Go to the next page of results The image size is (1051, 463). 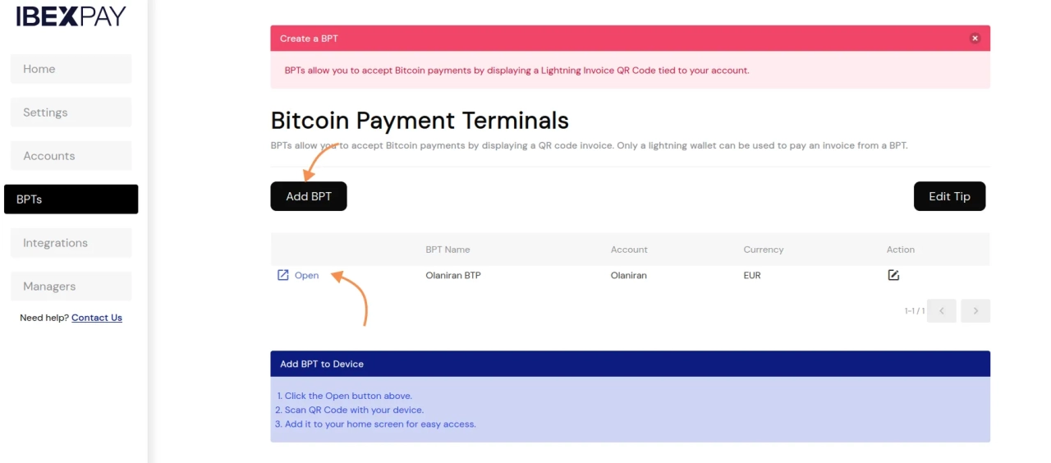tap(975, 311)
